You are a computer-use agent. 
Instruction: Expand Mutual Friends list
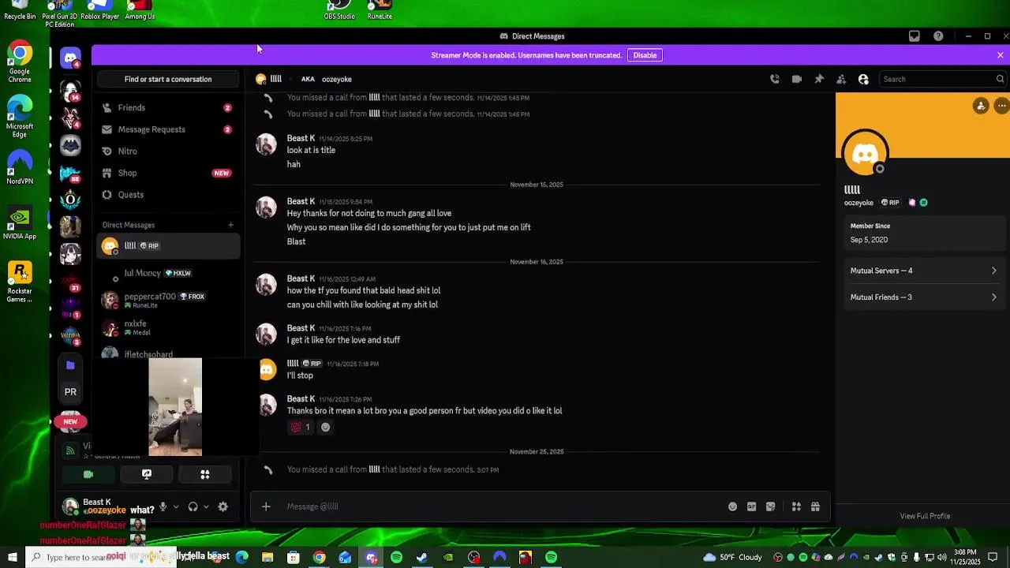923,297
